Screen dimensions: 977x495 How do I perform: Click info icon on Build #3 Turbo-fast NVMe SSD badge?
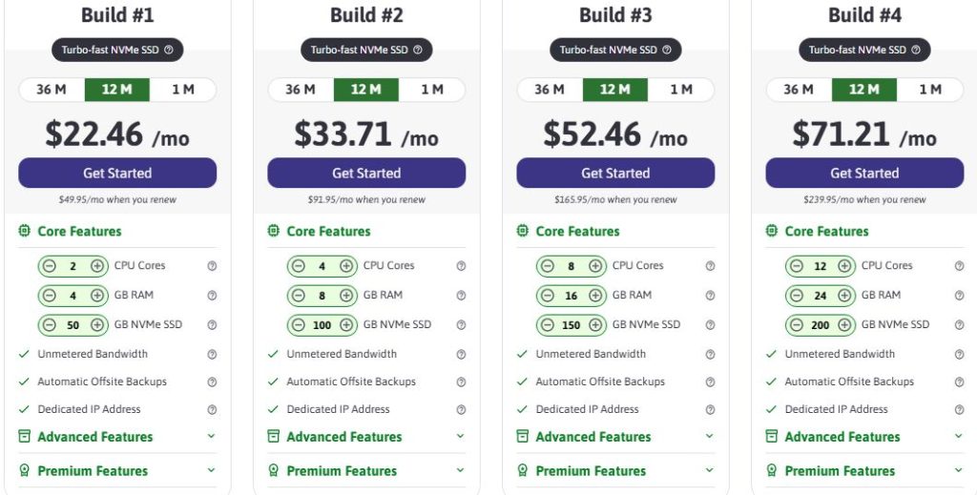(667, 51)
